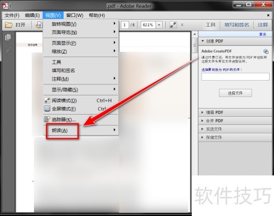Click the Adobe Reader logo in title bar

5,6
